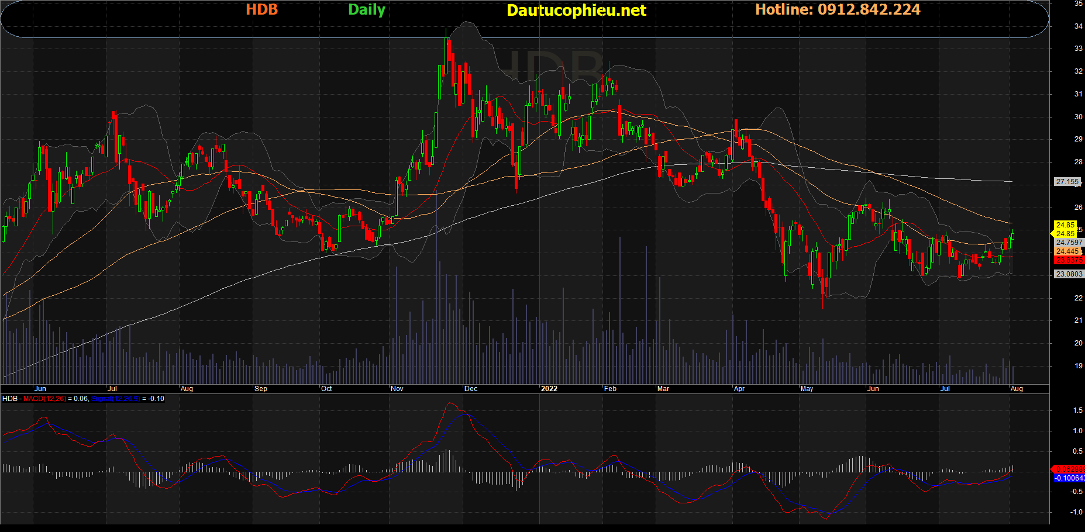Click the 24.7597 price label

pos(1069,243)
